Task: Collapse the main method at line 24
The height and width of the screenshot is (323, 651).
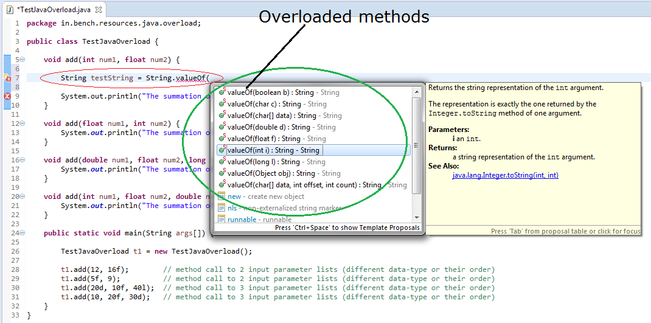Action: click(x=23, y=234)
